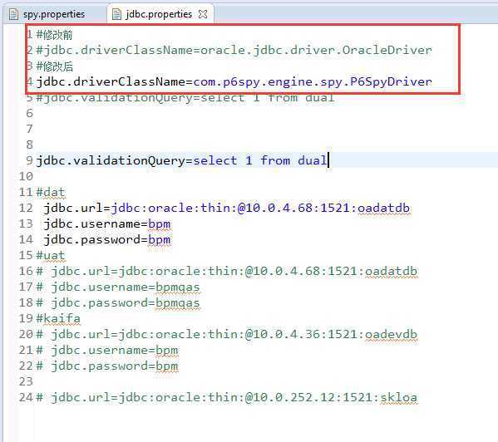Click the '#uat' comment line

(51, 255)
